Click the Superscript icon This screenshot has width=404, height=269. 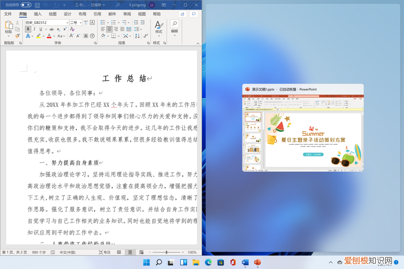point(65,29)
